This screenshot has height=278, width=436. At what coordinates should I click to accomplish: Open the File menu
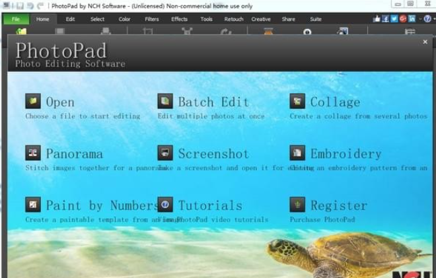[16, 20]
